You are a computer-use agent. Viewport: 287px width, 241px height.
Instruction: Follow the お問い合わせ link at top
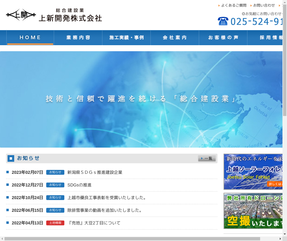(264, 5)
